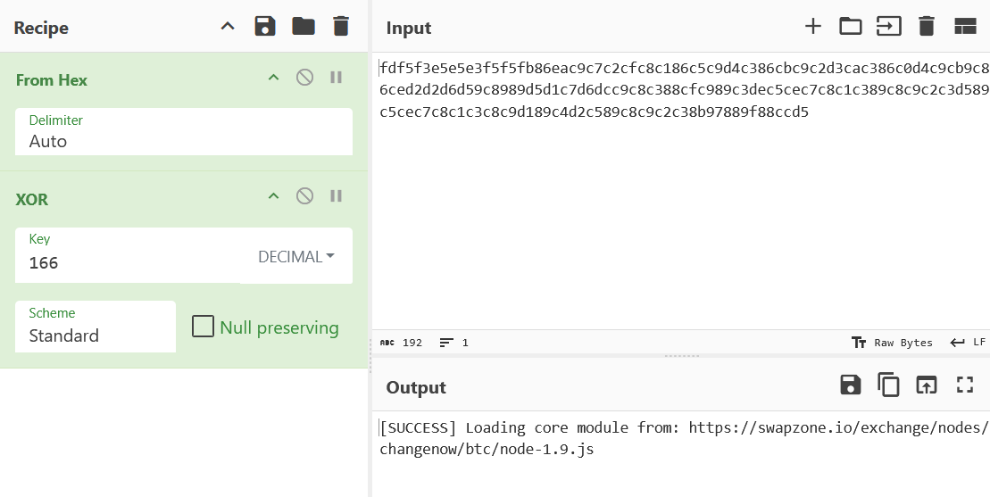This screenshot has width=990, height=497.
Task: Save the current recipe
Action: click(265, 27)
